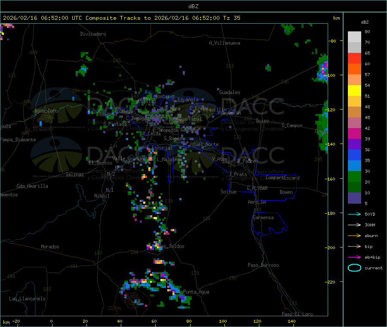
Task: Click the '-80' km tick on right axis
Action: (x=332, y=41)
